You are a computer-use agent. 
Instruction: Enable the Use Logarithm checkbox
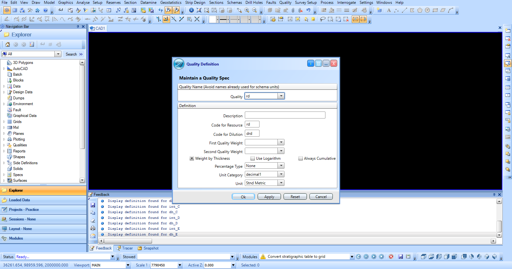click(x=252, y=158)
